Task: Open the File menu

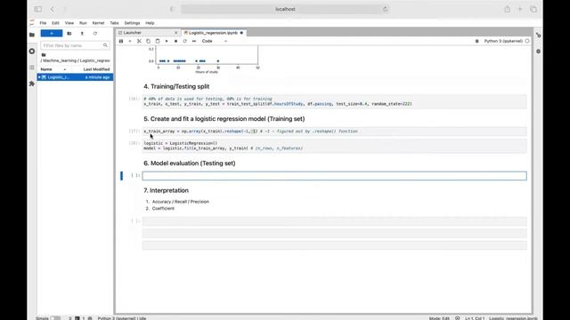Action: coord(43,23)
